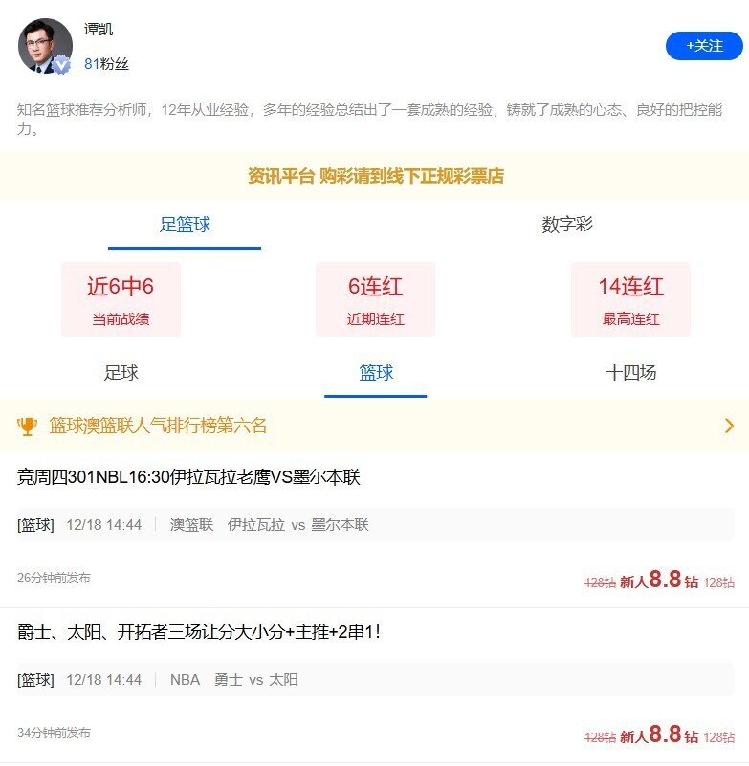Click the 澳篮联 伊拉瓦拉 vs 墨尔本联 match info
This screenshot has width=749, height=766.
coord(269,525)
